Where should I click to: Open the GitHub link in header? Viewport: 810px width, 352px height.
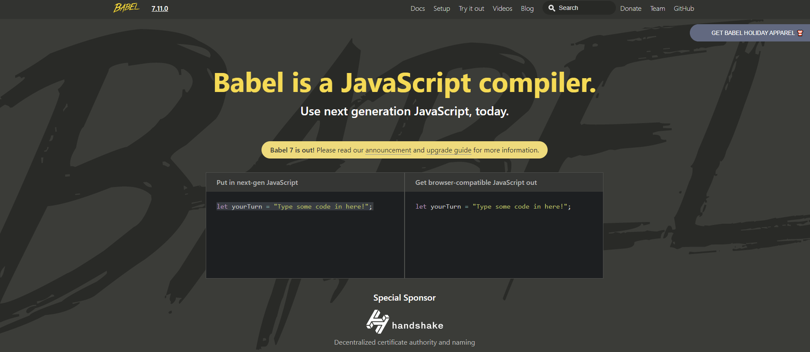click(684, 9)
